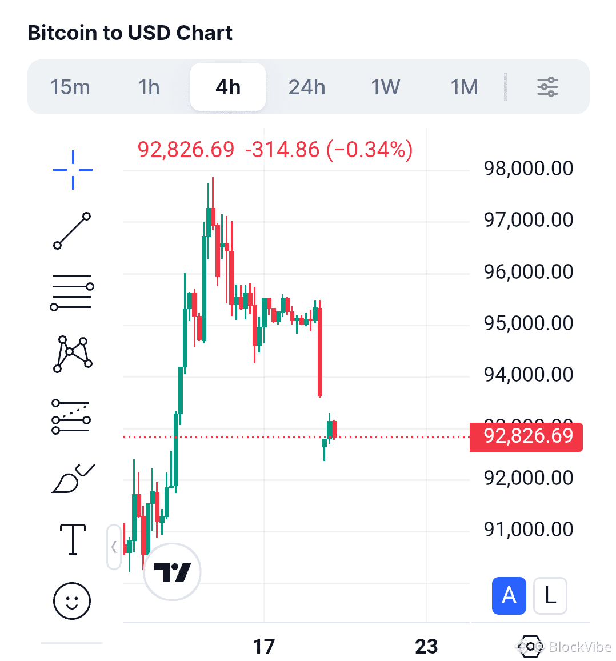
Task: Open the emoji icons tool
Action: [x=72, y=600]
